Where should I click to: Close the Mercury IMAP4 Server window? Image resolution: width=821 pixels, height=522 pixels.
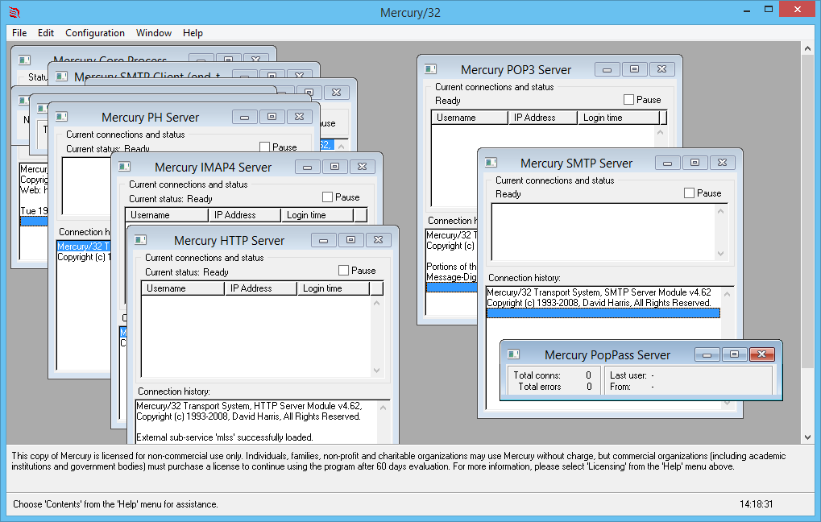tap(362, 167)
